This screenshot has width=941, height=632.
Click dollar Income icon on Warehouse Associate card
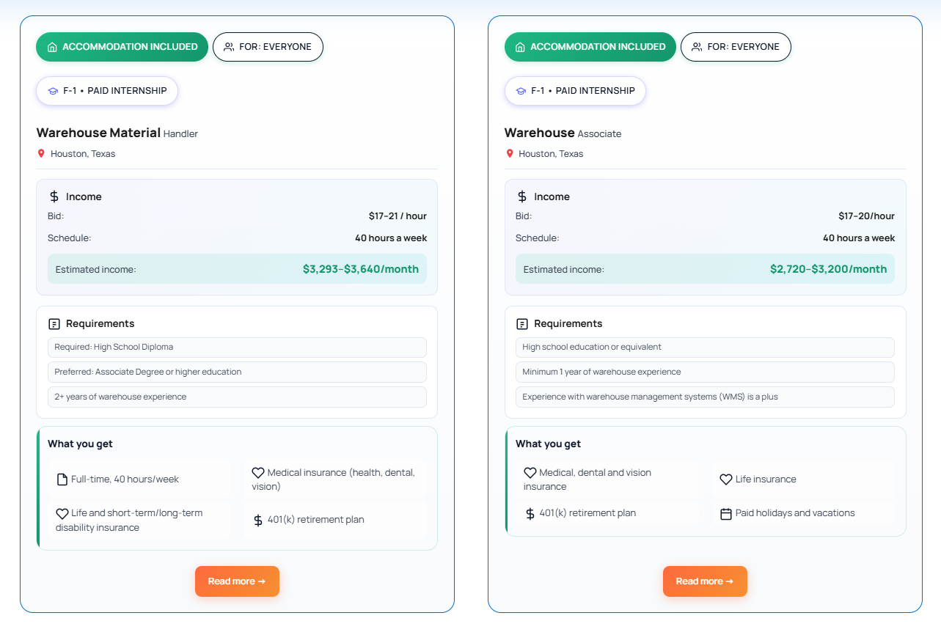tap(522, 196)
